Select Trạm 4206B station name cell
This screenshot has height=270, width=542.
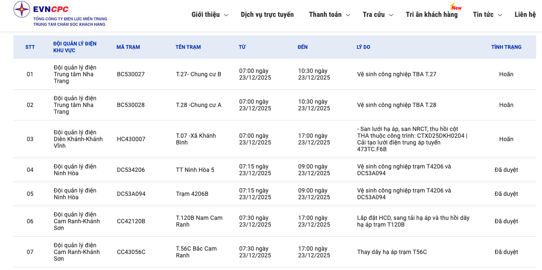(192, 194)
